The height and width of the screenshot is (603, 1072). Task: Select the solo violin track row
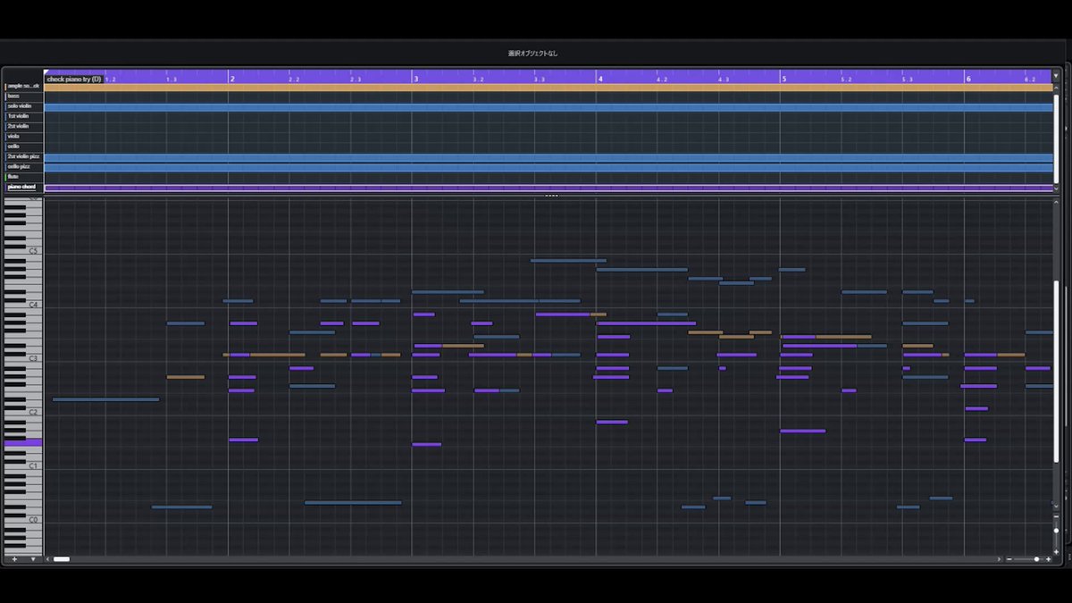[x=23, y=106]
